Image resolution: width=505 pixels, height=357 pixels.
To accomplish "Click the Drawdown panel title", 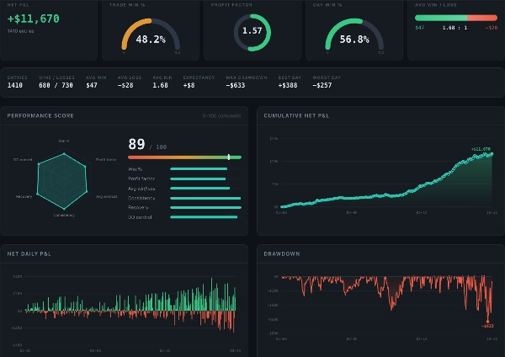I will click(x=282, y=254).
